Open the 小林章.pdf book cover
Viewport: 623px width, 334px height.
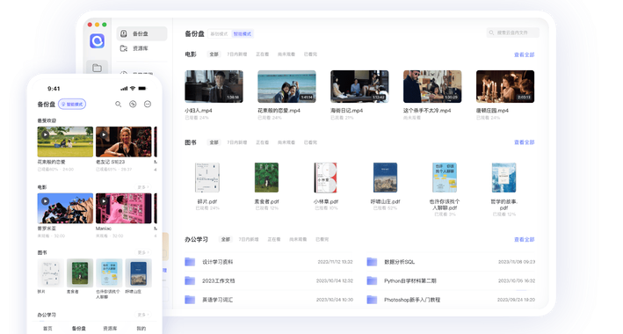point(325,178)
